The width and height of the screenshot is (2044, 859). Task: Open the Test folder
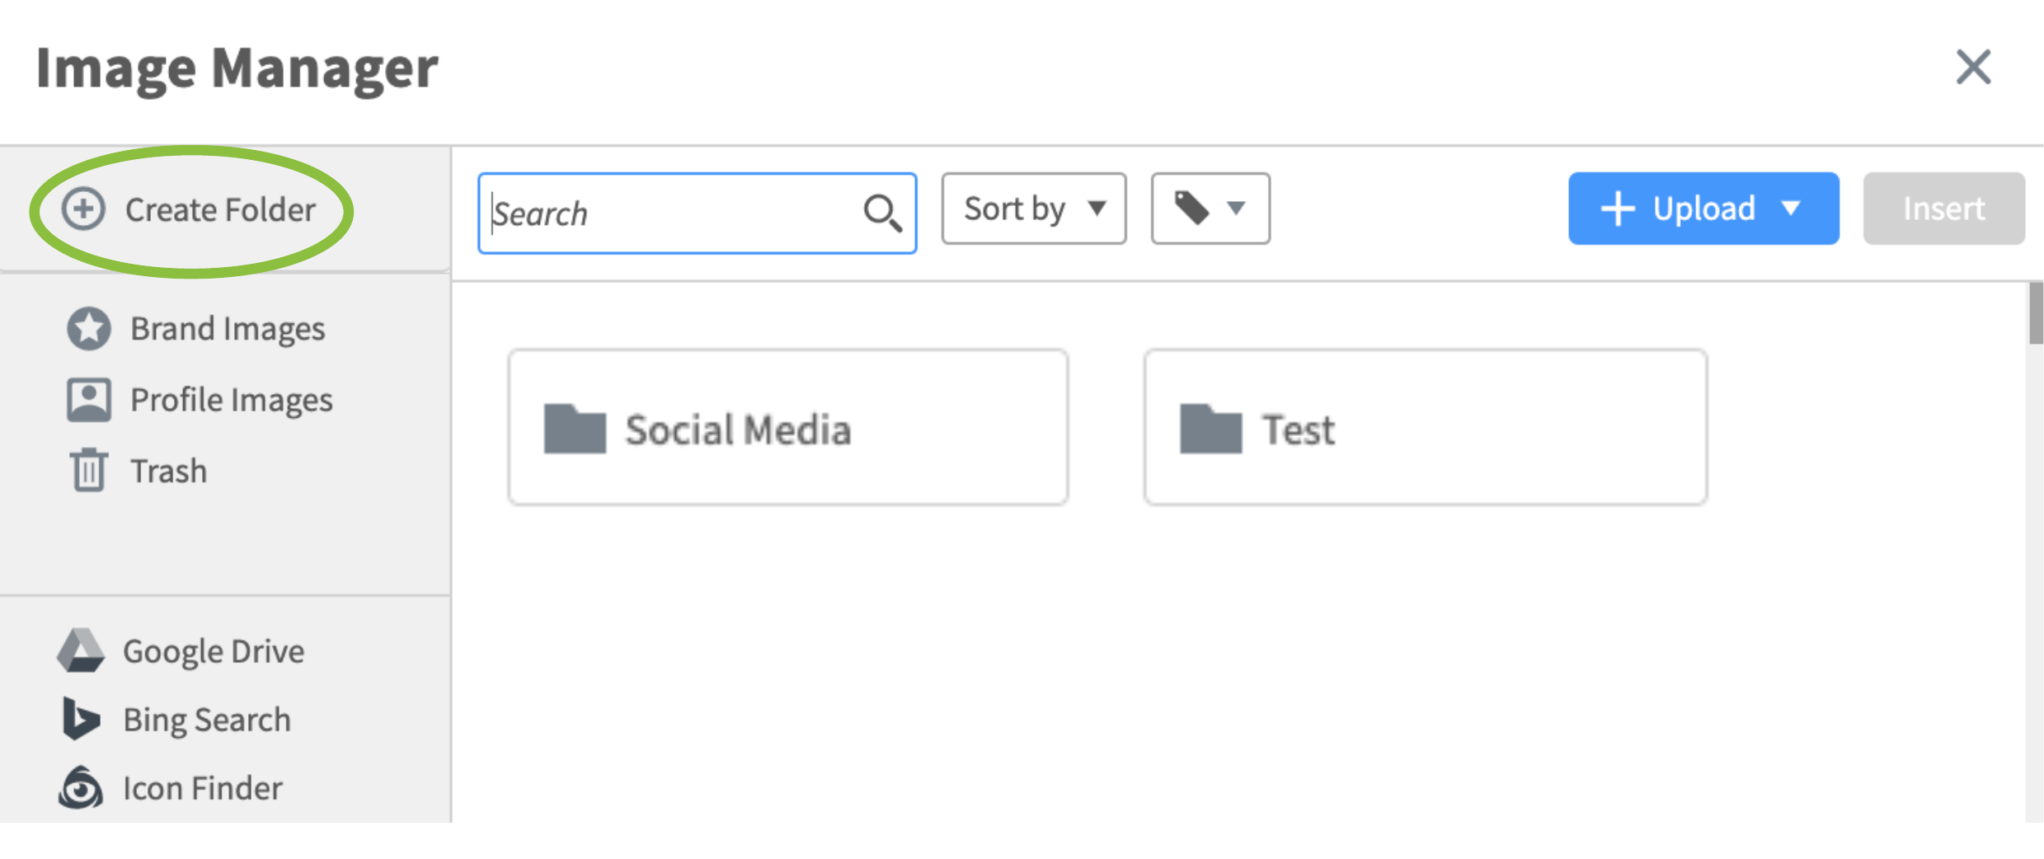click(1426, 427)
